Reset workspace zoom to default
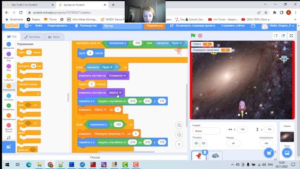This screenshot has height=169, width=300. tap(179, 144)
